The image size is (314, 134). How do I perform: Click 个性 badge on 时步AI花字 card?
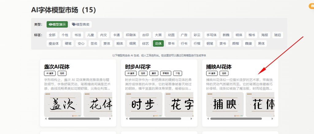click(178, 73)
